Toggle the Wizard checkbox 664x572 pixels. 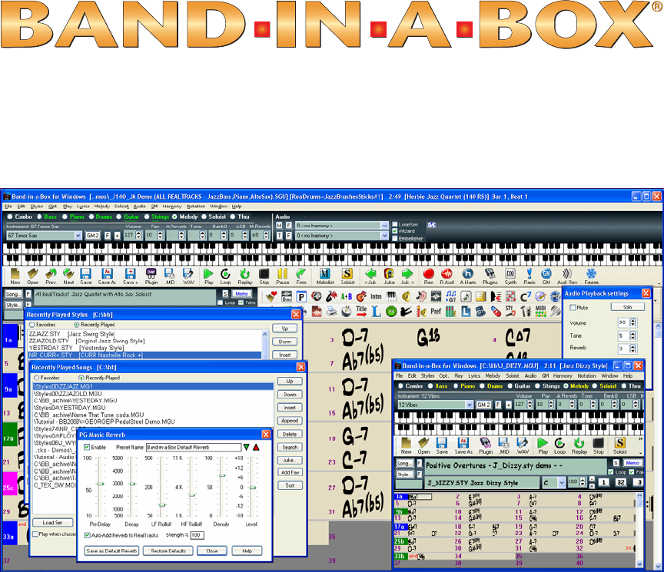395,231
